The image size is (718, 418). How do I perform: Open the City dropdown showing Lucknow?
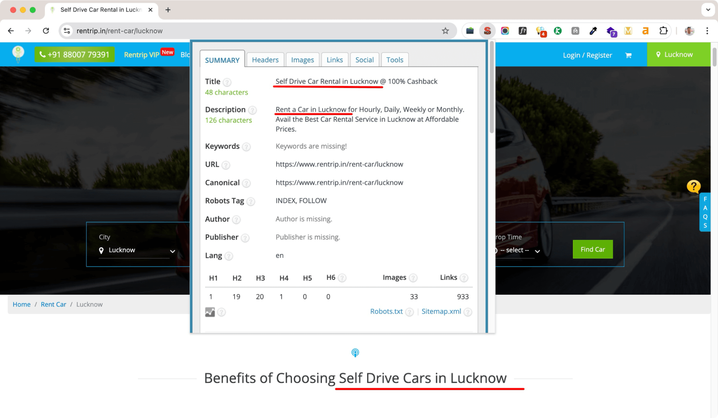(x=136, y=250)
